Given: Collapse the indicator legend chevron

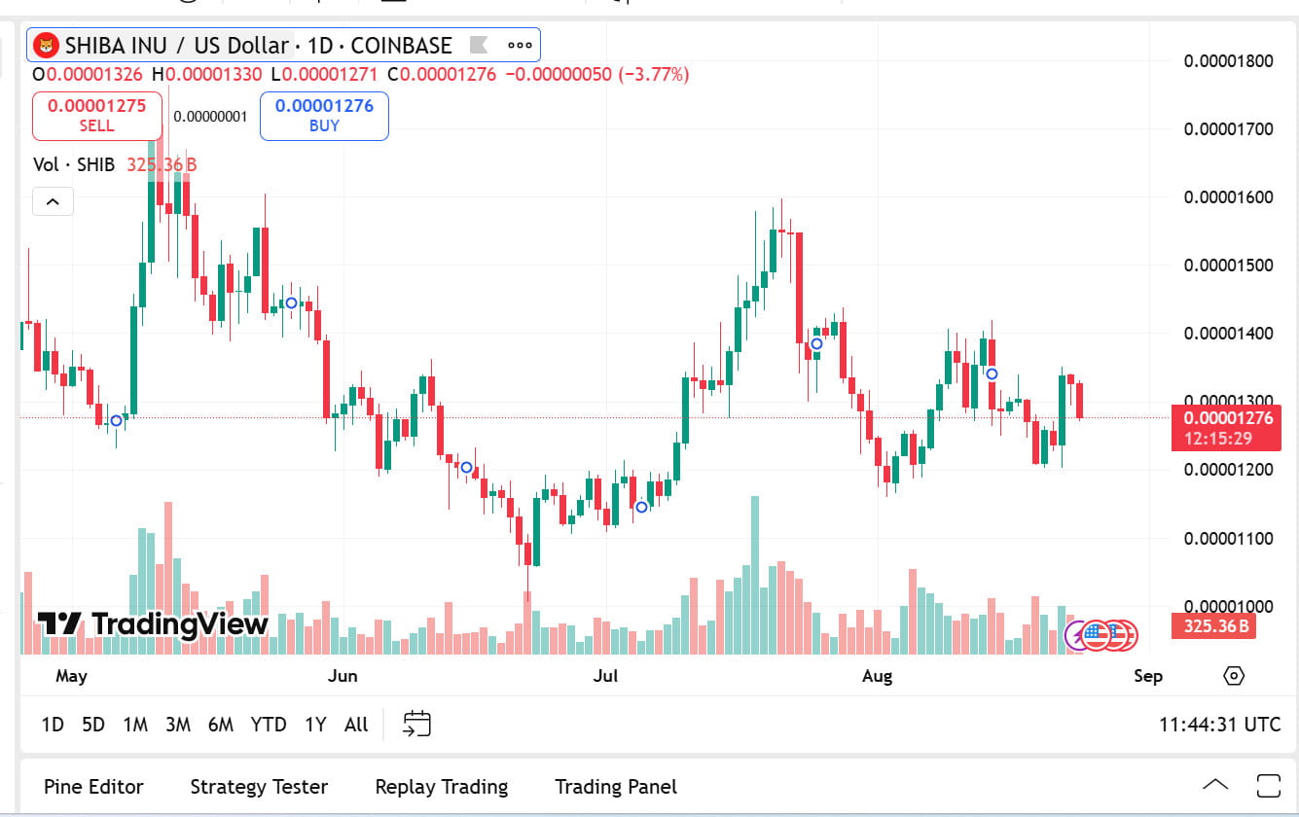Looking at the screenshot, I should [x=53, y=202].
